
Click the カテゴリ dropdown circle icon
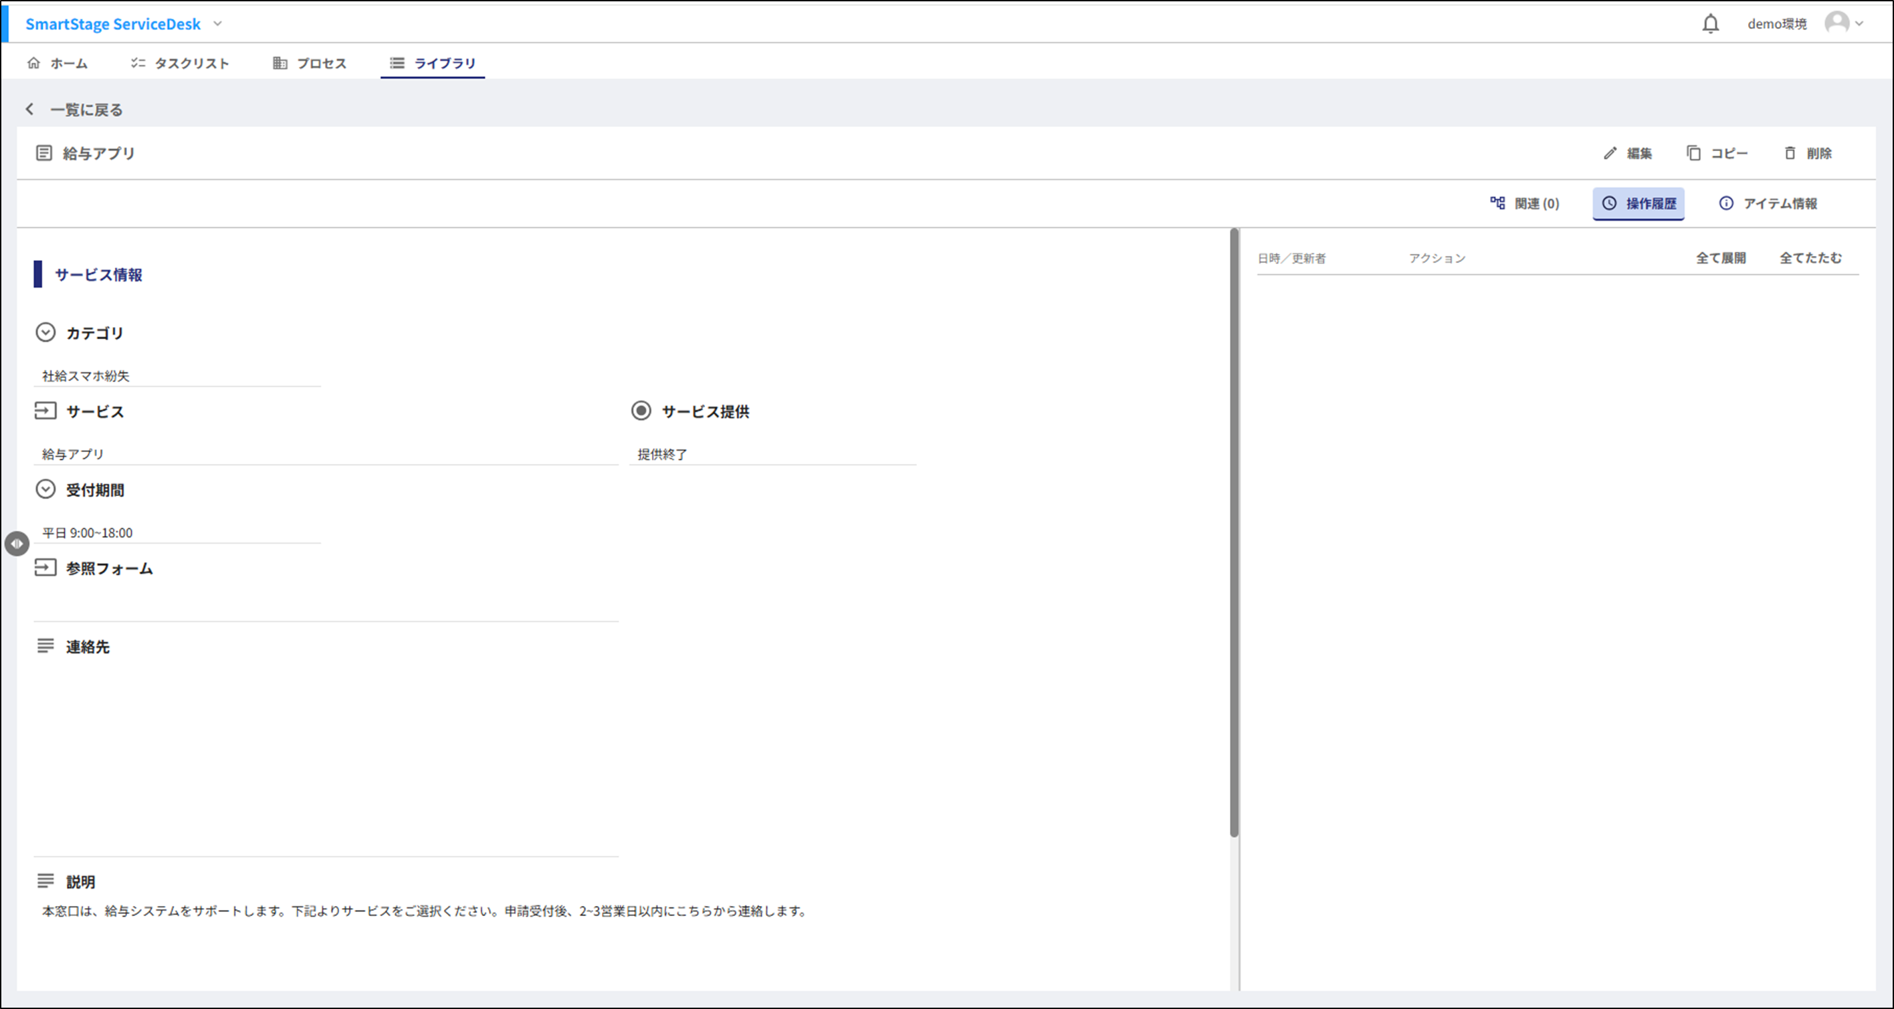pos(45,332)
